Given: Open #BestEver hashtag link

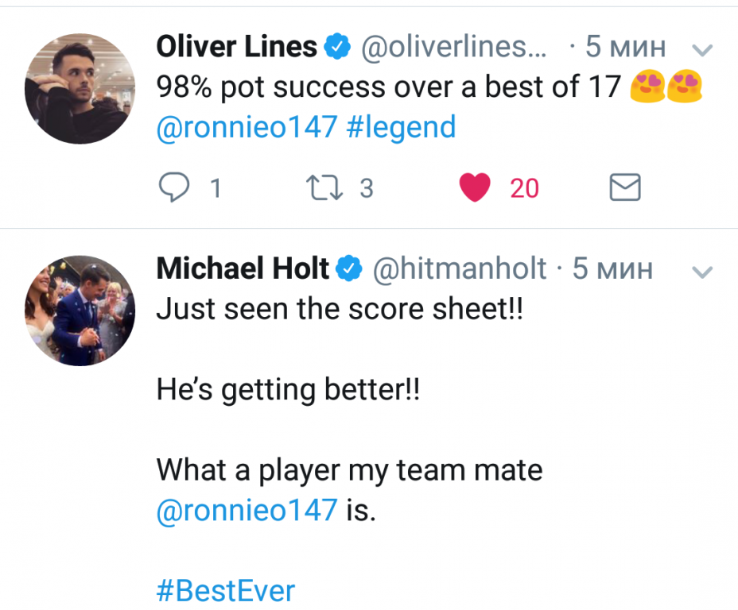Looking at the screenshot, I should coord(225,591).
